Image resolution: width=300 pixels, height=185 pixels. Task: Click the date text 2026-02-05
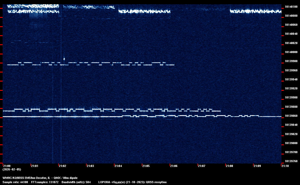(12, 169)
